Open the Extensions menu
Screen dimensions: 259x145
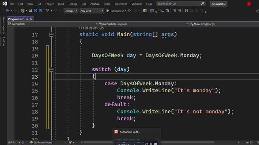click(x=121, y=4)
